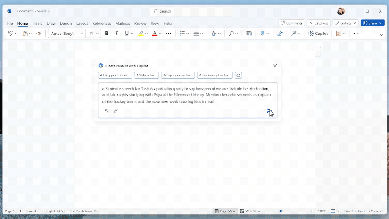The width and height of the screenshot is (389, 219).
Task: Choose the "A blog post about..." suggestion
Action: (x=115, y=75)
